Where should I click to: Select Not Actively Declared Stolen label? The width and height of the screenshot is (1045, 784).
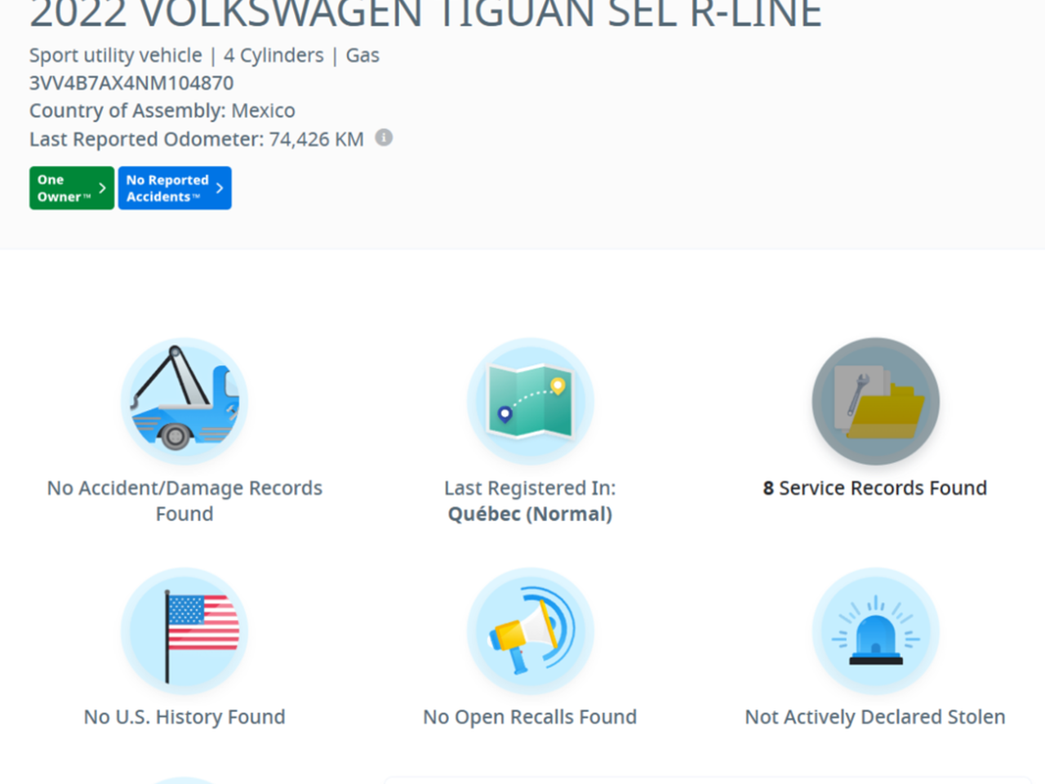point(875,717)
